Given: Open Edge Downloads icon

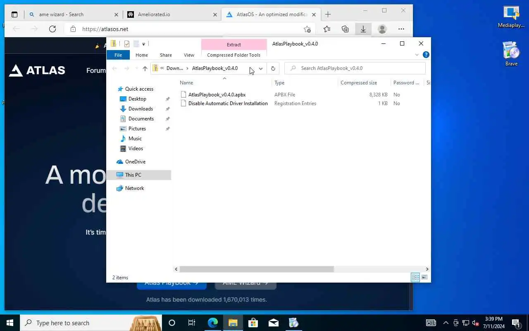Looking at the screenshot, I should click(363, 29).
